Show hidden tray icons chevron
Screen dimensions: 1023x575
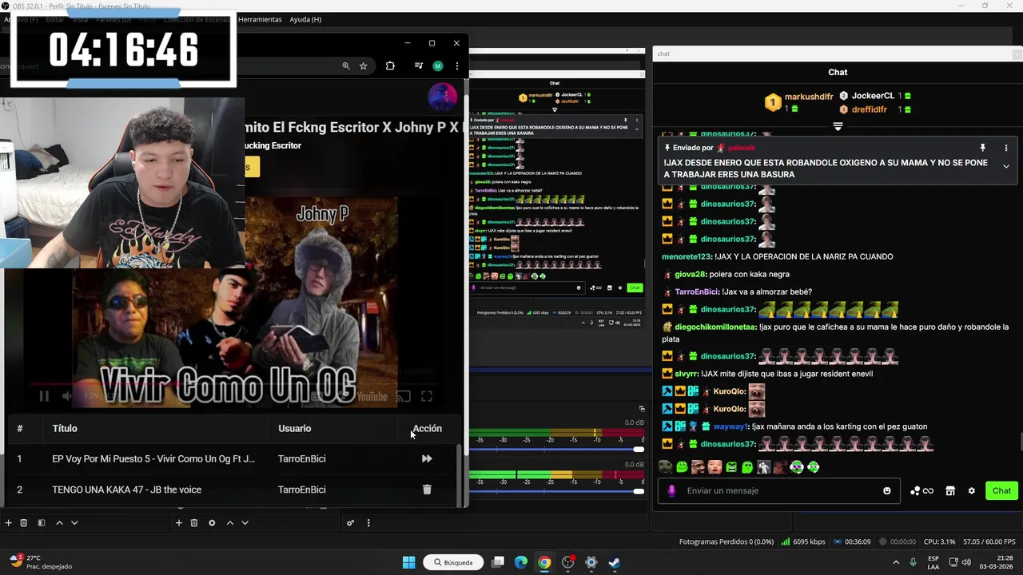pos(895,562)
